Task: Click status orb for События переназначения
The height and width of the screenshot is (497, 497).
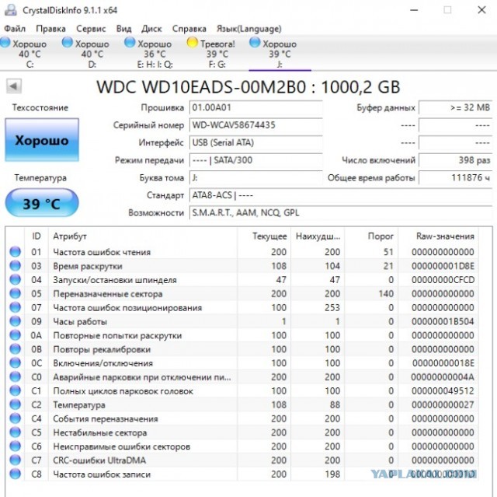Action: coord(15,418)
